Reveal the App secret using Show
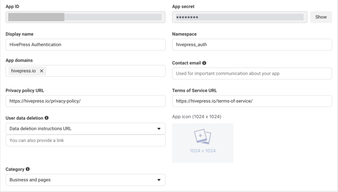This screenshot has width=338, height=192. 321,17
